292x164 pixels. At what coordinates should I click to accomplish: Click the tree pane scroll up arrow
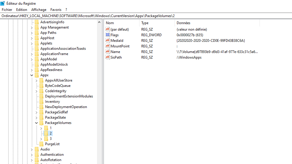point(99,22)
